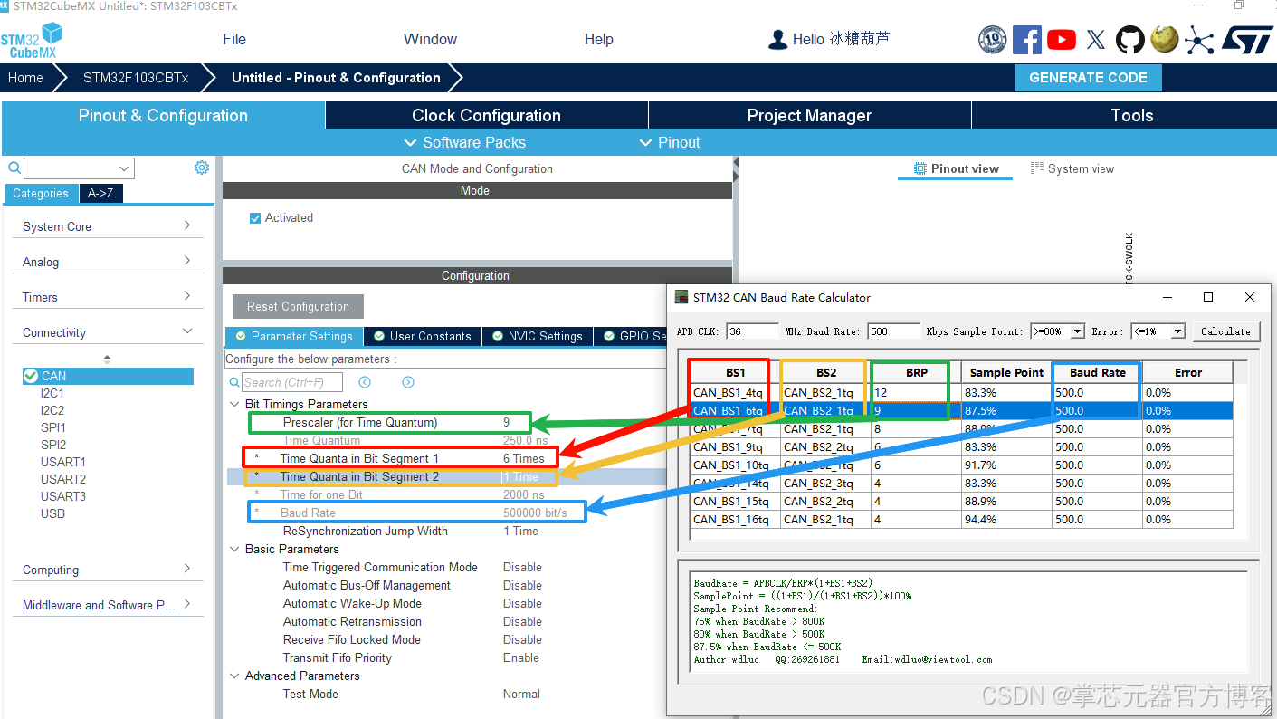The width and height of the screenshot is (1277, 719).
Task: Click the CAN enabled checkmark icon
Action: tap(31, 376)
